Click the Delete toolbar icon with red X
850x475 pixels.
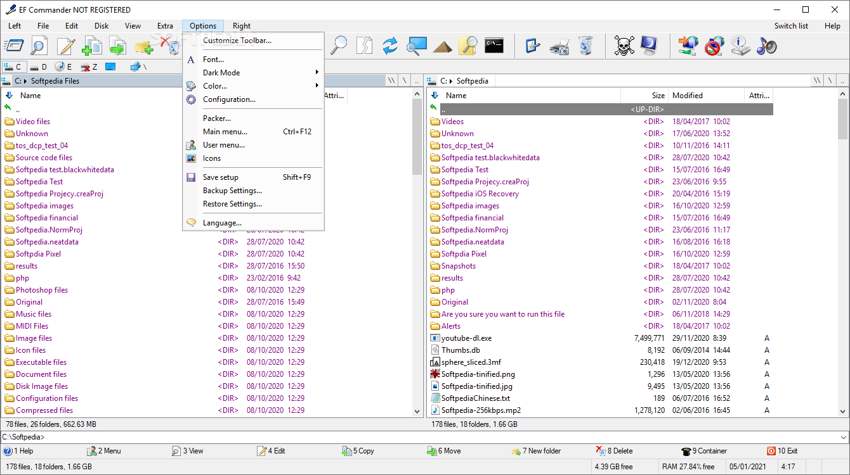[169, 46]
